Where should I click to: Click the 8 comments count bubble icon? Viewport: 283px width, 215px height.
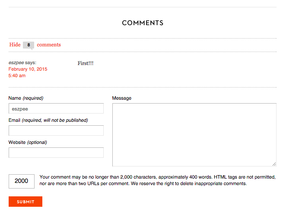tap(29, 45)
